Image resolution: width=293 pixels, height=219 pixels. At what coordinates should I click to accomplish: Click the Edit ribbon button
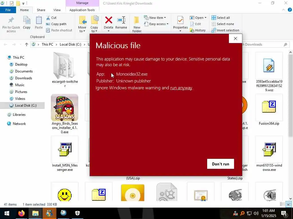(x=195, y=24)
